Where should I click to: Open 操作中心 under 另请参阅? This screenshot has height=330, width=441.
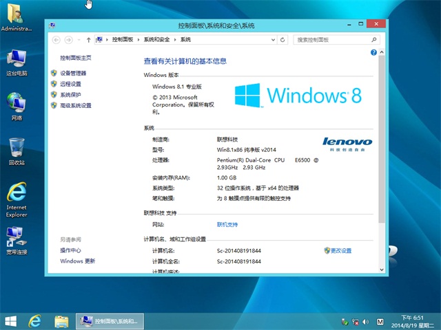click(x=70, y=250)
